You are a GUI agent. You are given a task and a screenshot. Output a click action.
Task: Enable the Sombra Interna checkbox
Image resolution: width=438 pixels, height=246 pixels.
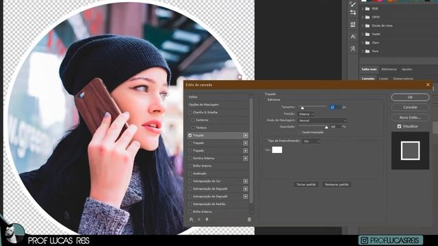click(x=190, y=158)
